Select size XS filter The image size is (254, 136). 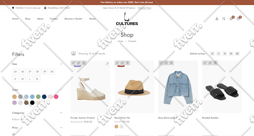tap(52, 72)
